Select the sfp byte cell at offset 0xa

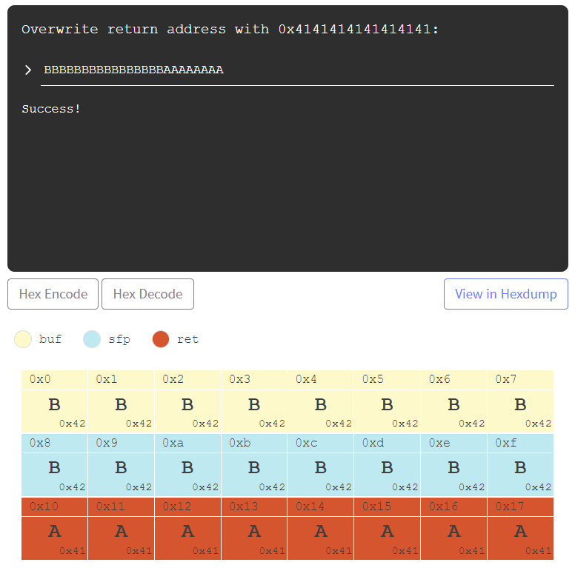[187, 465]
